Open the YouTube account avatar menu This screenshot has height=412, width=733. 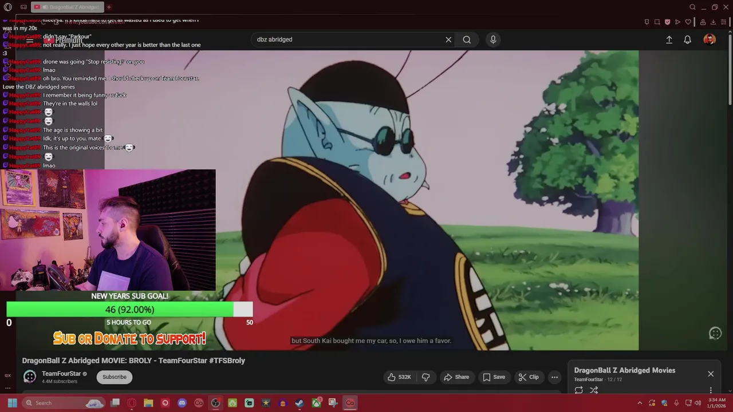[x=710, y=39]
